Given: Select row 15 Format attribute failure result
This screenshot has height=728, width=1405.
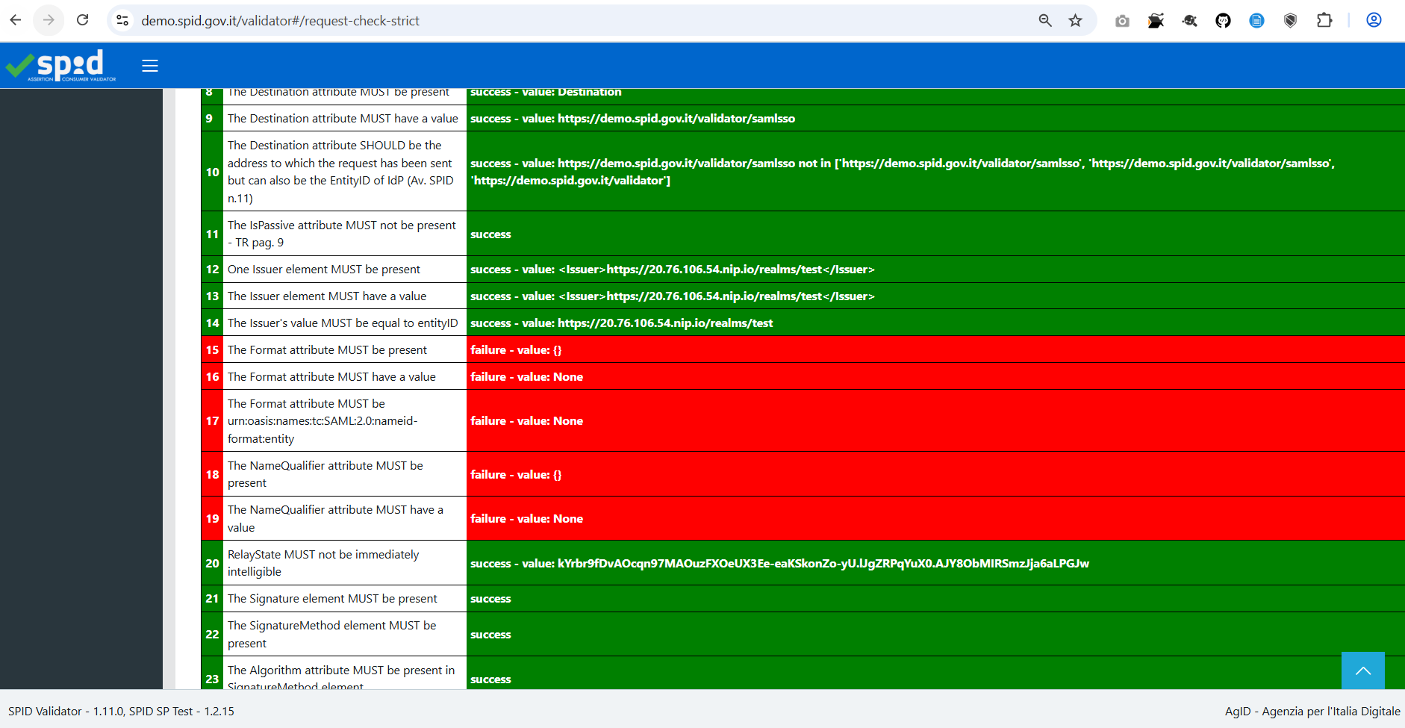Looking at the screenshot, I should (x=516, y=349).
